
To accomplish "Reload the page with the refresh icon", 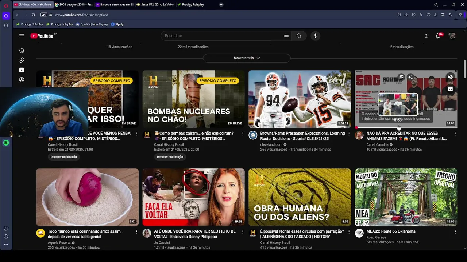I will [34, 15].
